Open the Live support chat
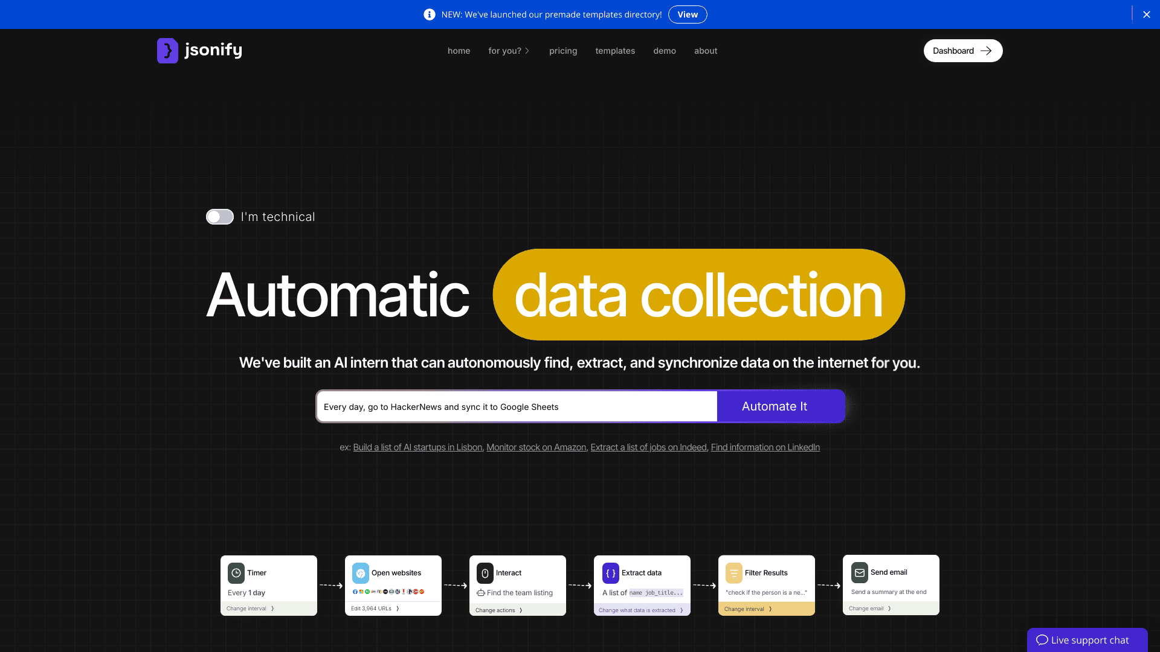Image resolution: width=1160 pixels, height=652 pixels. (1087, 639)
